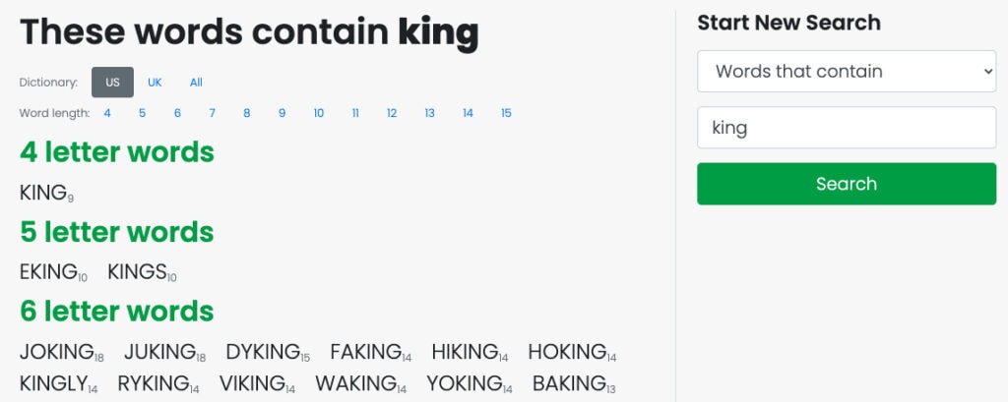Open the word HIKING
The width and height of the screenshot is (1008, 402).
[x=465, y=352]
